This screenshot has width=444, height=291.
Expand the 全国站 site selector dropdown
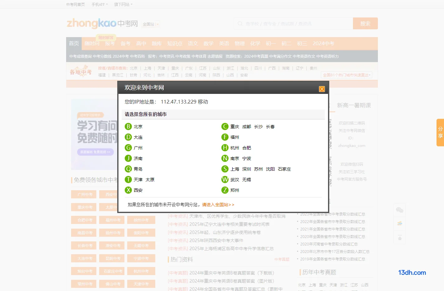151,24
